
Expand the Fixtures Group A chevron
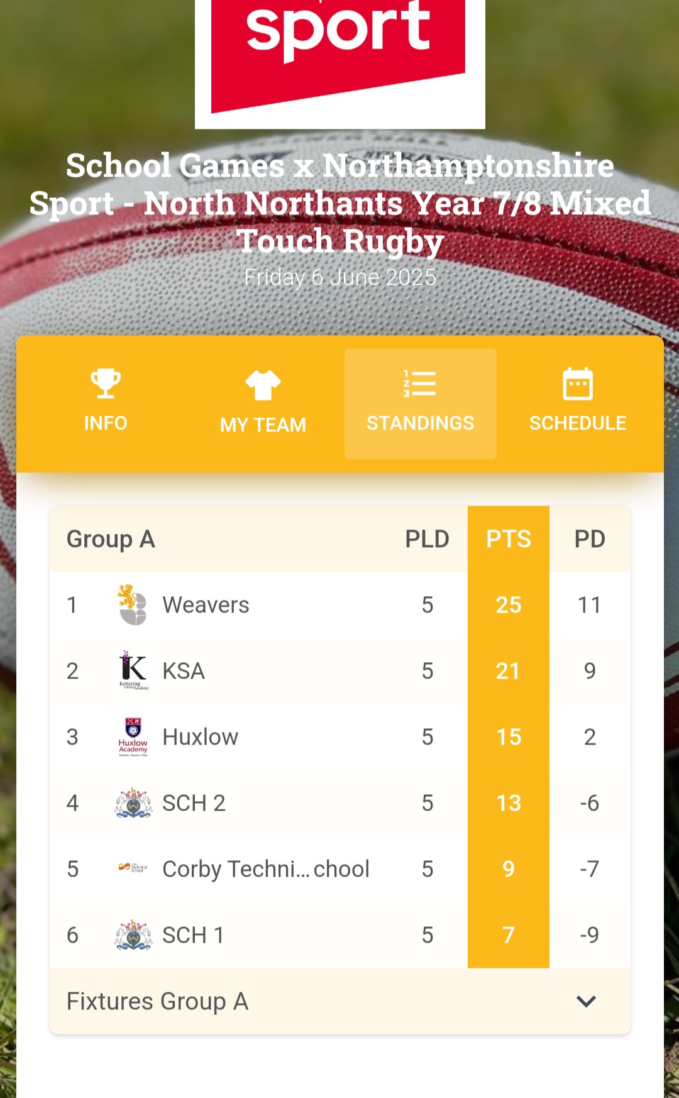coord(586,1001)
